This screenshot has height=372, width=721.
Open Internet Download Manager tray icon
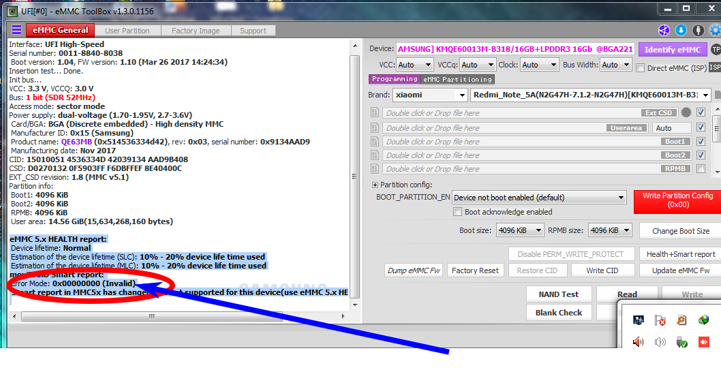[x=703, y=320]
